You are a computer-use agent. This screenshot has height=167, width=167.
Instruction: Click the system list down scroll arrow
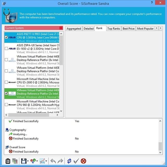click(61, 111)
